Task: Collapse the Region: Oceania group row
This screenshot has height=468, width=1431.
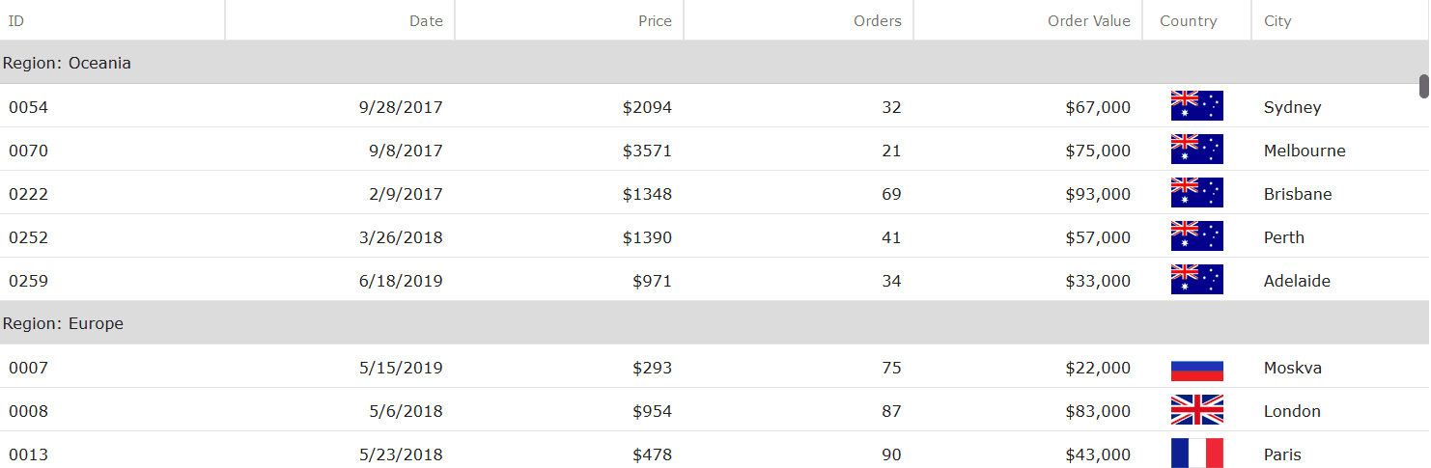Action: 67,63
